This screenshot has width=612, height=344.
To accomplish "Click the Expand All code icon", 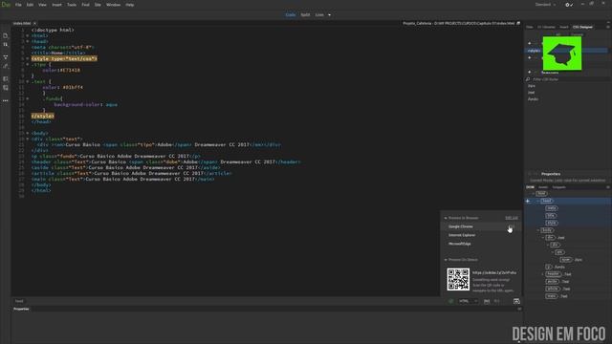I will click(6, 57).
